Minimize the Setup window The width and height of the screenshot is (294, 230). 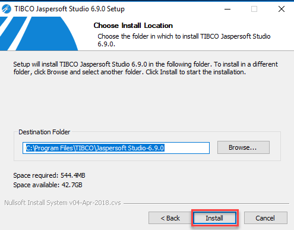point(227,9)
